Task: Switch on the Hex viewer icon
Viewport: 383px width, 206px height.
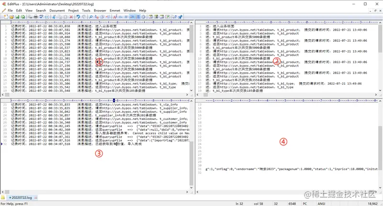Action: point(121,17)
